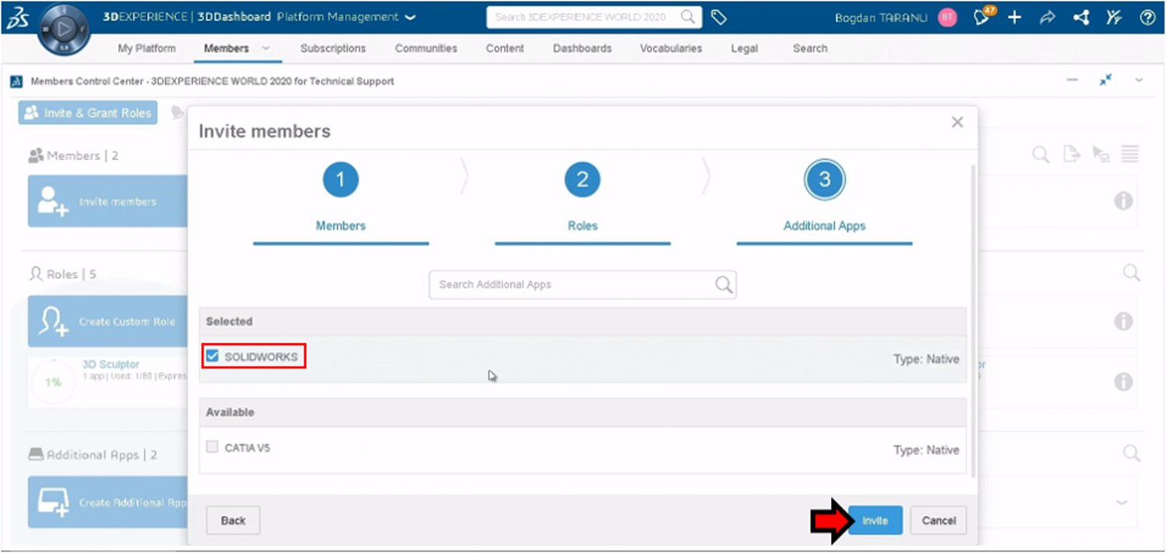Click the widget's blue collapse arrows icon
Screen dimensions: 1167x553
point(1106,80)
